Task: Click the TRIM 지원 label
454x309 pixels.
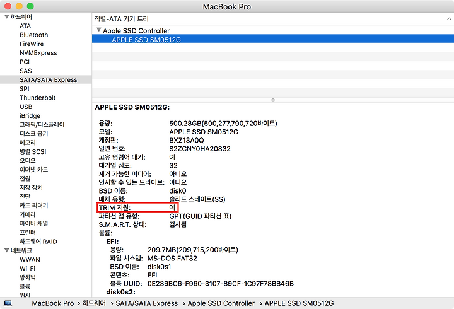Action: (x=115, y=207)
